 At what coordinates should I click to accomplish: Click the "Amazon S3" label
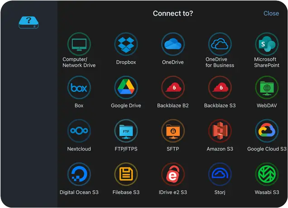(220, 149)
